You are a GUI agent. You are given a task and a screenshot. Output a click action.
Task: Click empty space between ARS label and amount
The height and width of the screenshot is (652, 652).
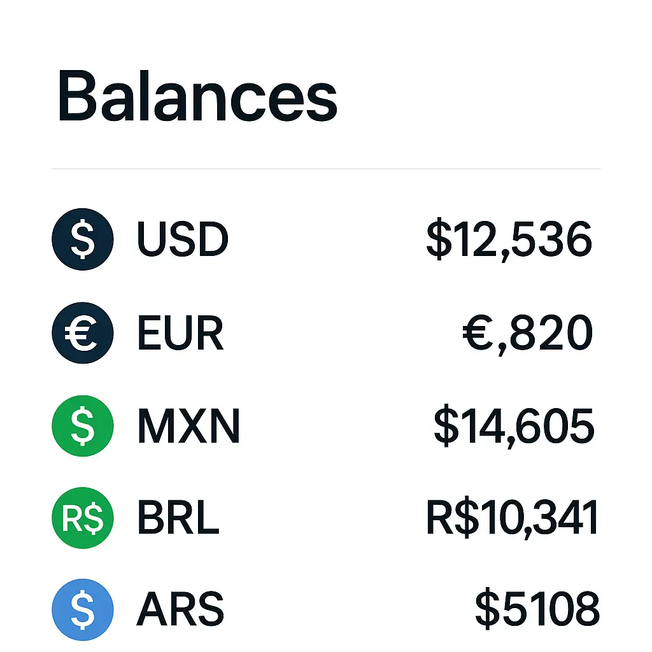[347, 609]
